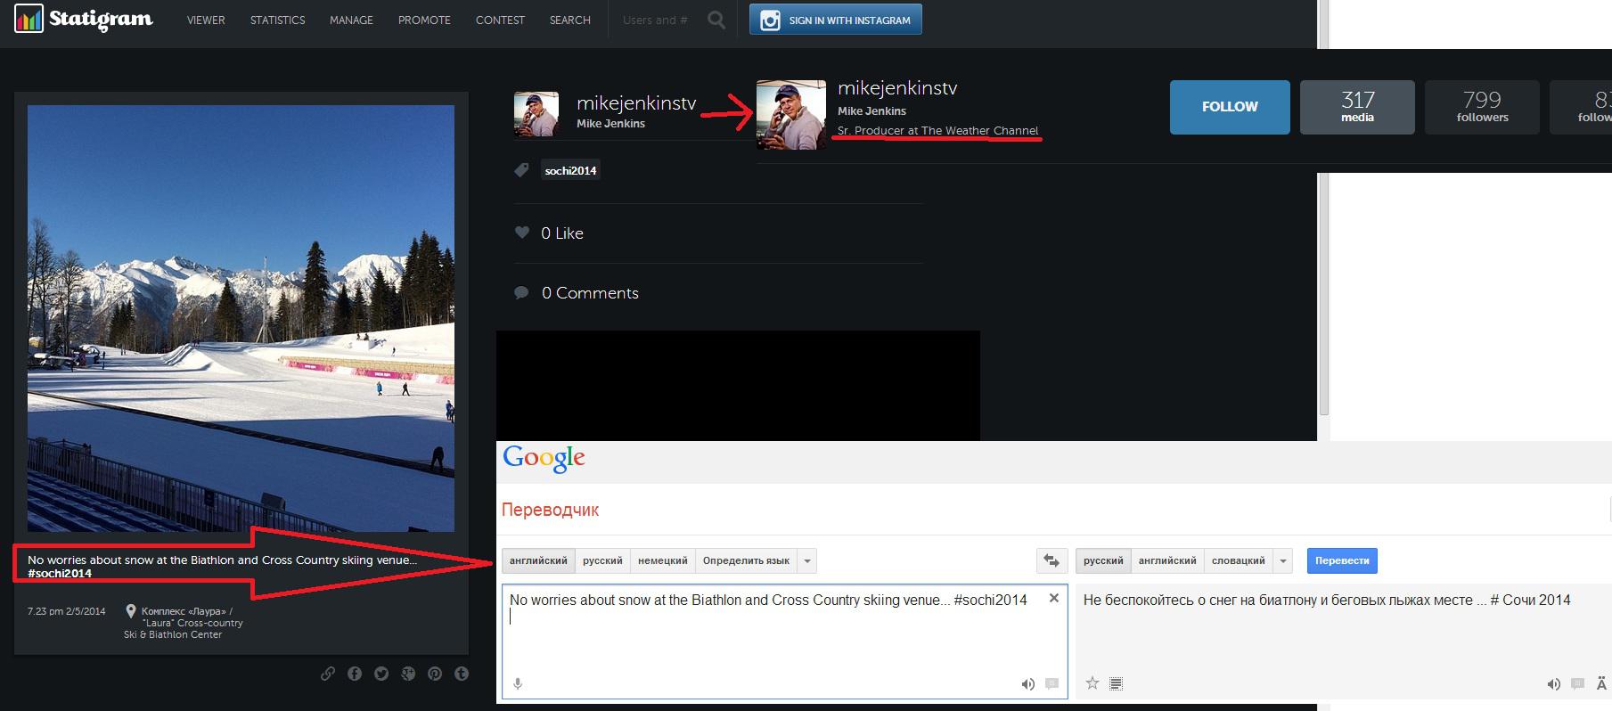Select русский as target language
This screenshot has width=1612, height=711.
pyautogui.click(x=1103, y=560)
